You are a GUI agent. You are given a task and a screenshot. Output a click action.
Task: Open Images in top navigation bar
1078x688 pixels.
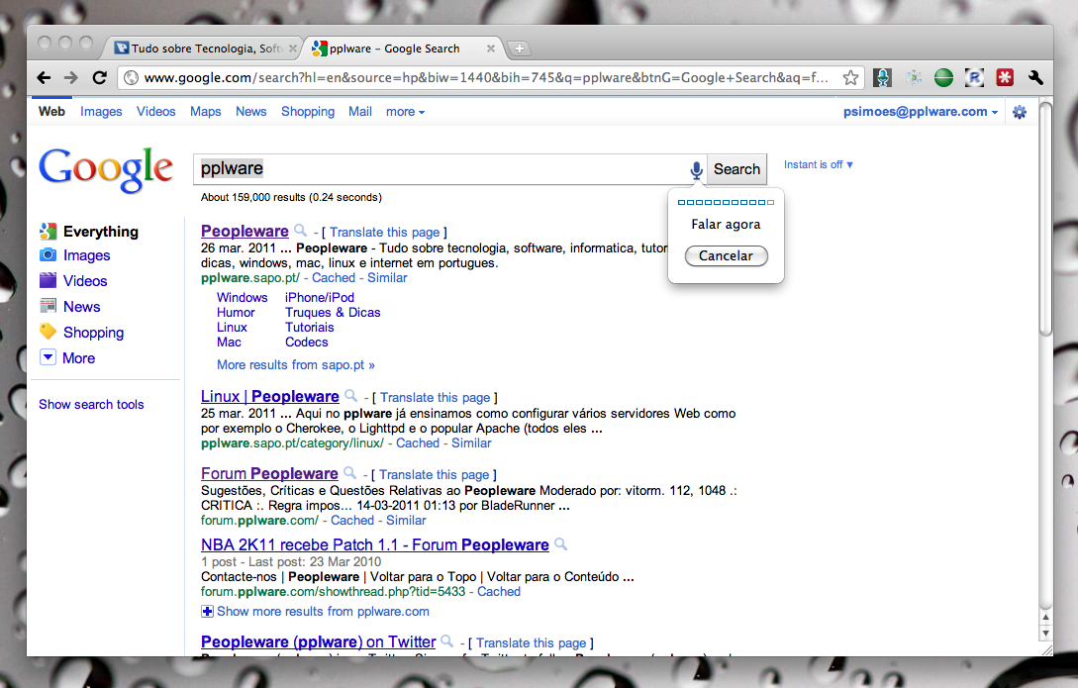pyautogui.click(x=101, y=111)
